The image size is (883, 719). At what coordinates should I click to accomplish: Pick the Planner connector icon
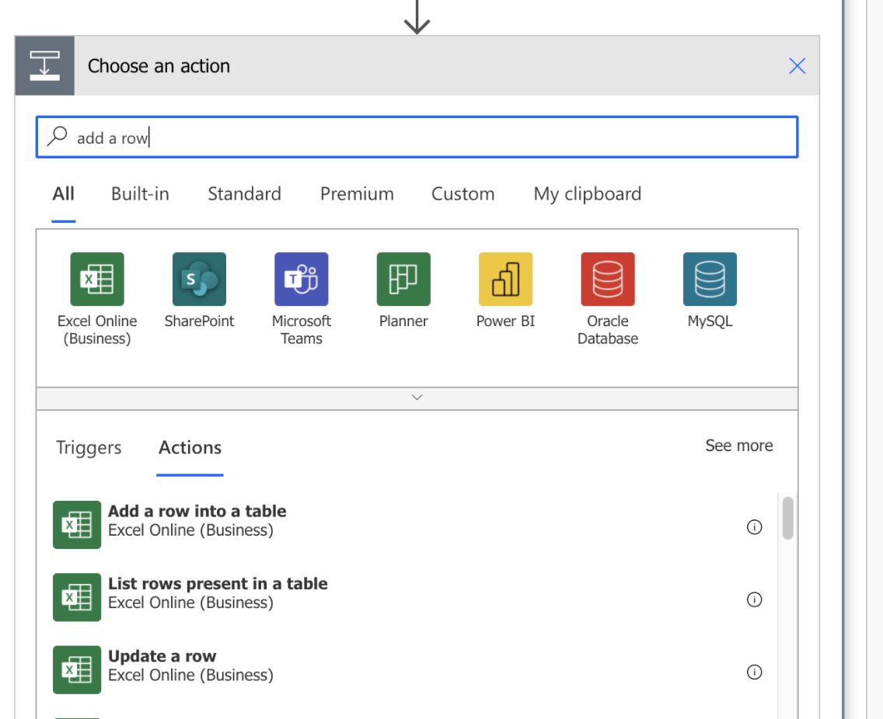click(403, 279)
